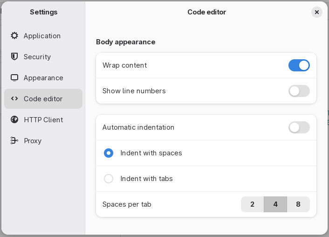Click the Automatic indentation label
The image size is (329, 237).
coord(138,127)
